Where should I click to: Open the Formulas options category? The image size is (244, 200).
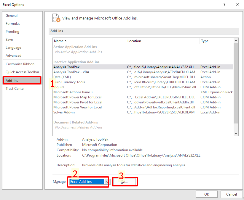pos(13,24)
